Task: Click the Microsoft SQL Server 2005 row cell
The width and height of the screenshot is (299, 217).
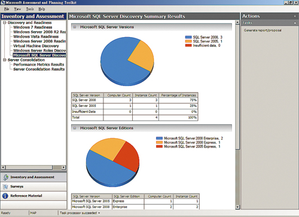Action: (x=91, y=201)
